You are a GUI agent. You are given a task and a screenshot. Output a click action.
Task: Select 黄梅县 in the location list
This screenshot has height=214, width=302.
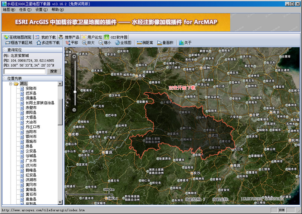31,189
